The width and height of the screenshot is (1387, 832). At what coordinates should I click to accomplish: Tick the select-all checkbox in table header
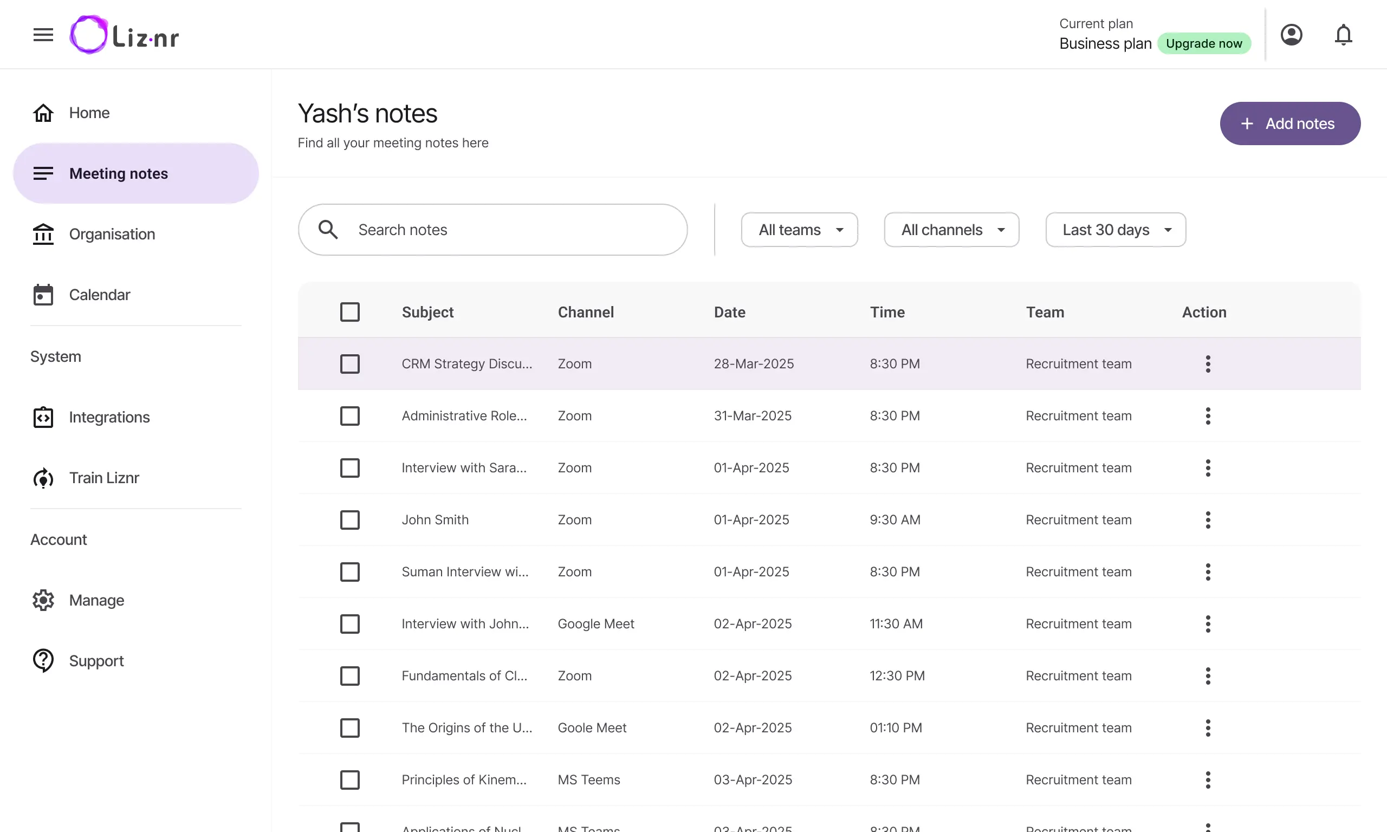[350, 313]
